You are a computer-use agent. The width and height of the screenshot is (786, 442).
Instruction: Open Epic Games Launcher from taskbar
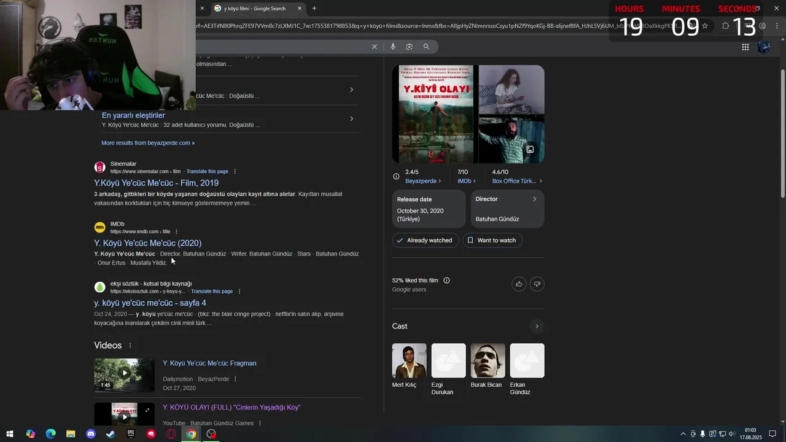(131, 434)
